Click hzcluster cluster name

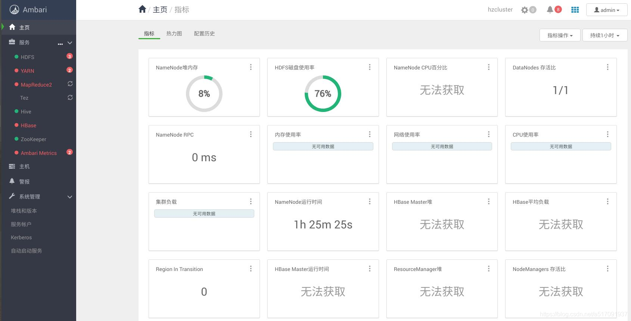click(500, 10)
